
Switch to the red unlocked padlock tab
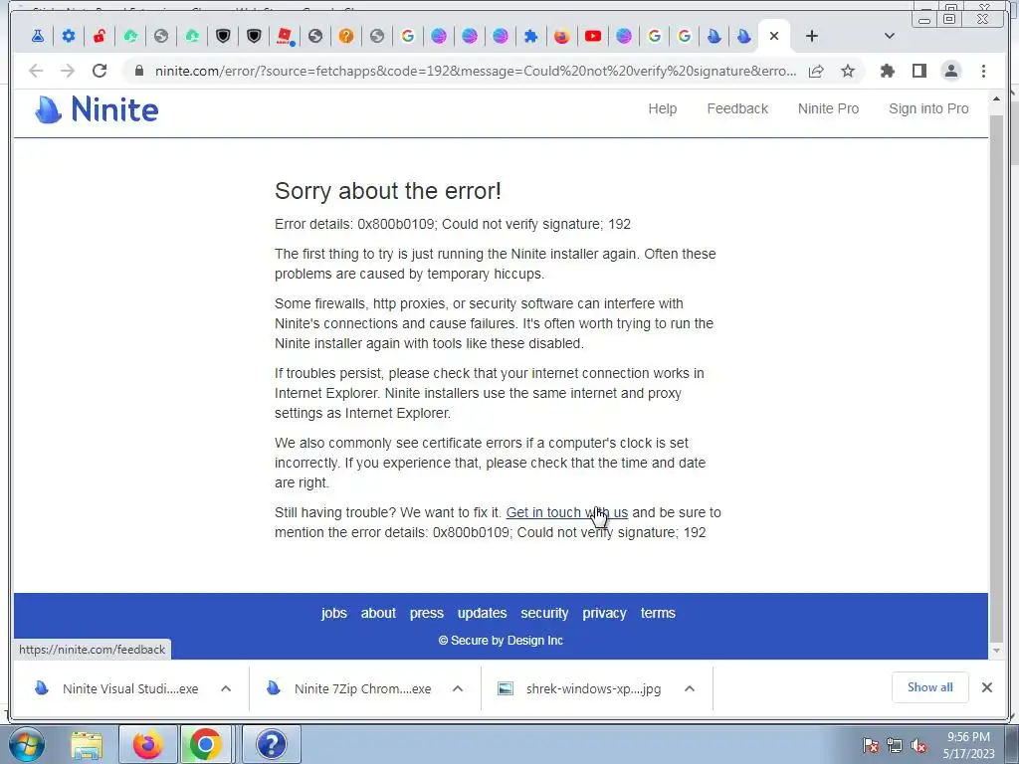(100, 37)
